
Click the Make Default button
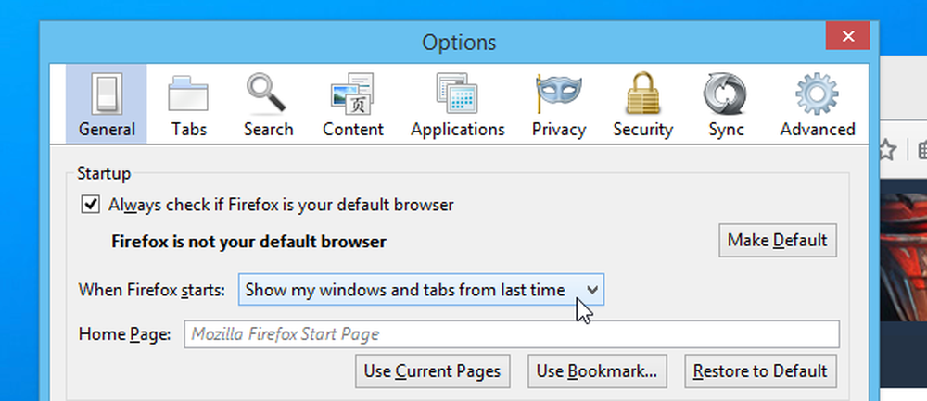tap(778, 241)
